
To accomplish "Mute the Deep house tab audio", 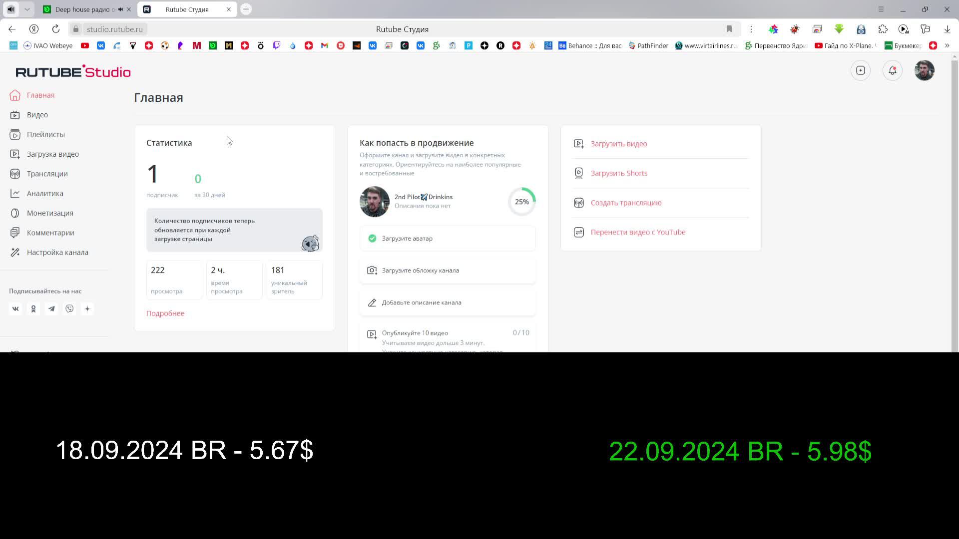I will [120, 9].
